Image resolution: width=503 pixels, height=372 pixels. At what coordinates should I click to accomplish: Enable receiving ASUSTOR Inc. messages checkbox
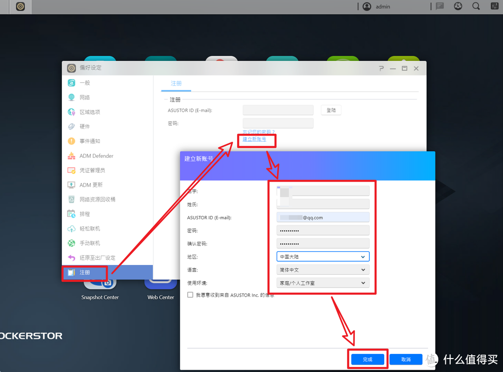coord(190,295)
